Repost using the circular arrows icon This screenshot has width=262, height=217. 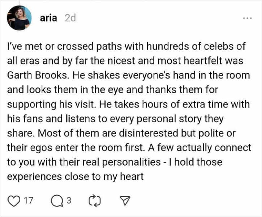(94, 200)
